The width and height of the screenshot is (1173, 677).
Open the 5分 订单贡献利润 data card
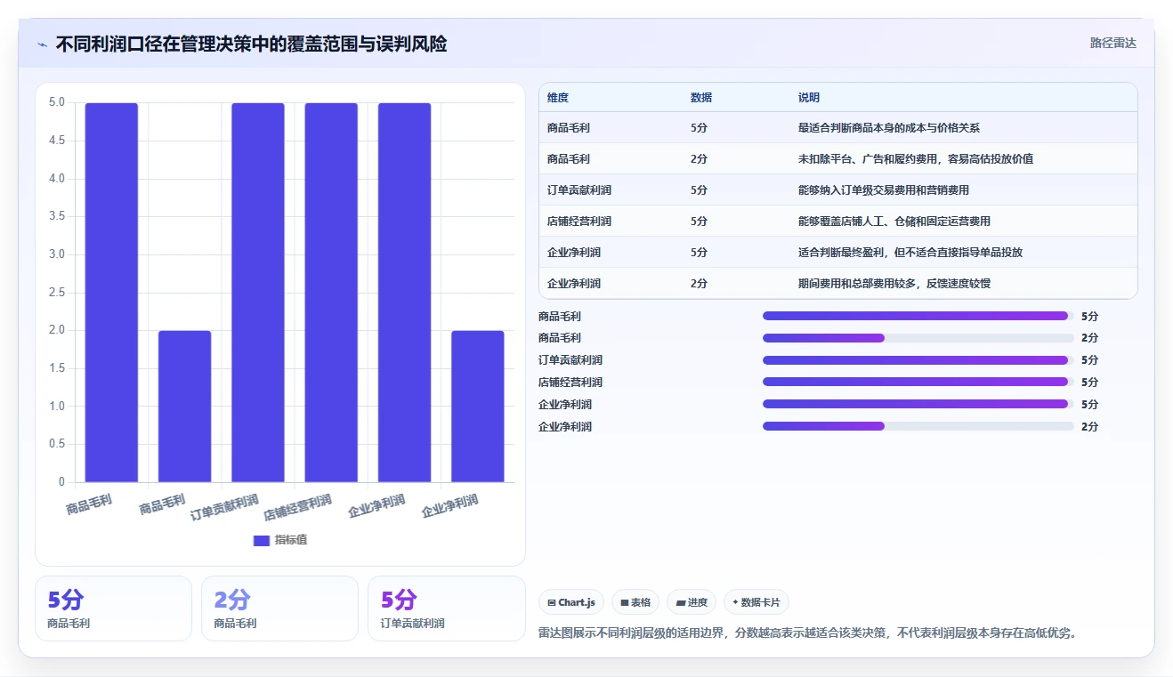[x=446, y=608]
